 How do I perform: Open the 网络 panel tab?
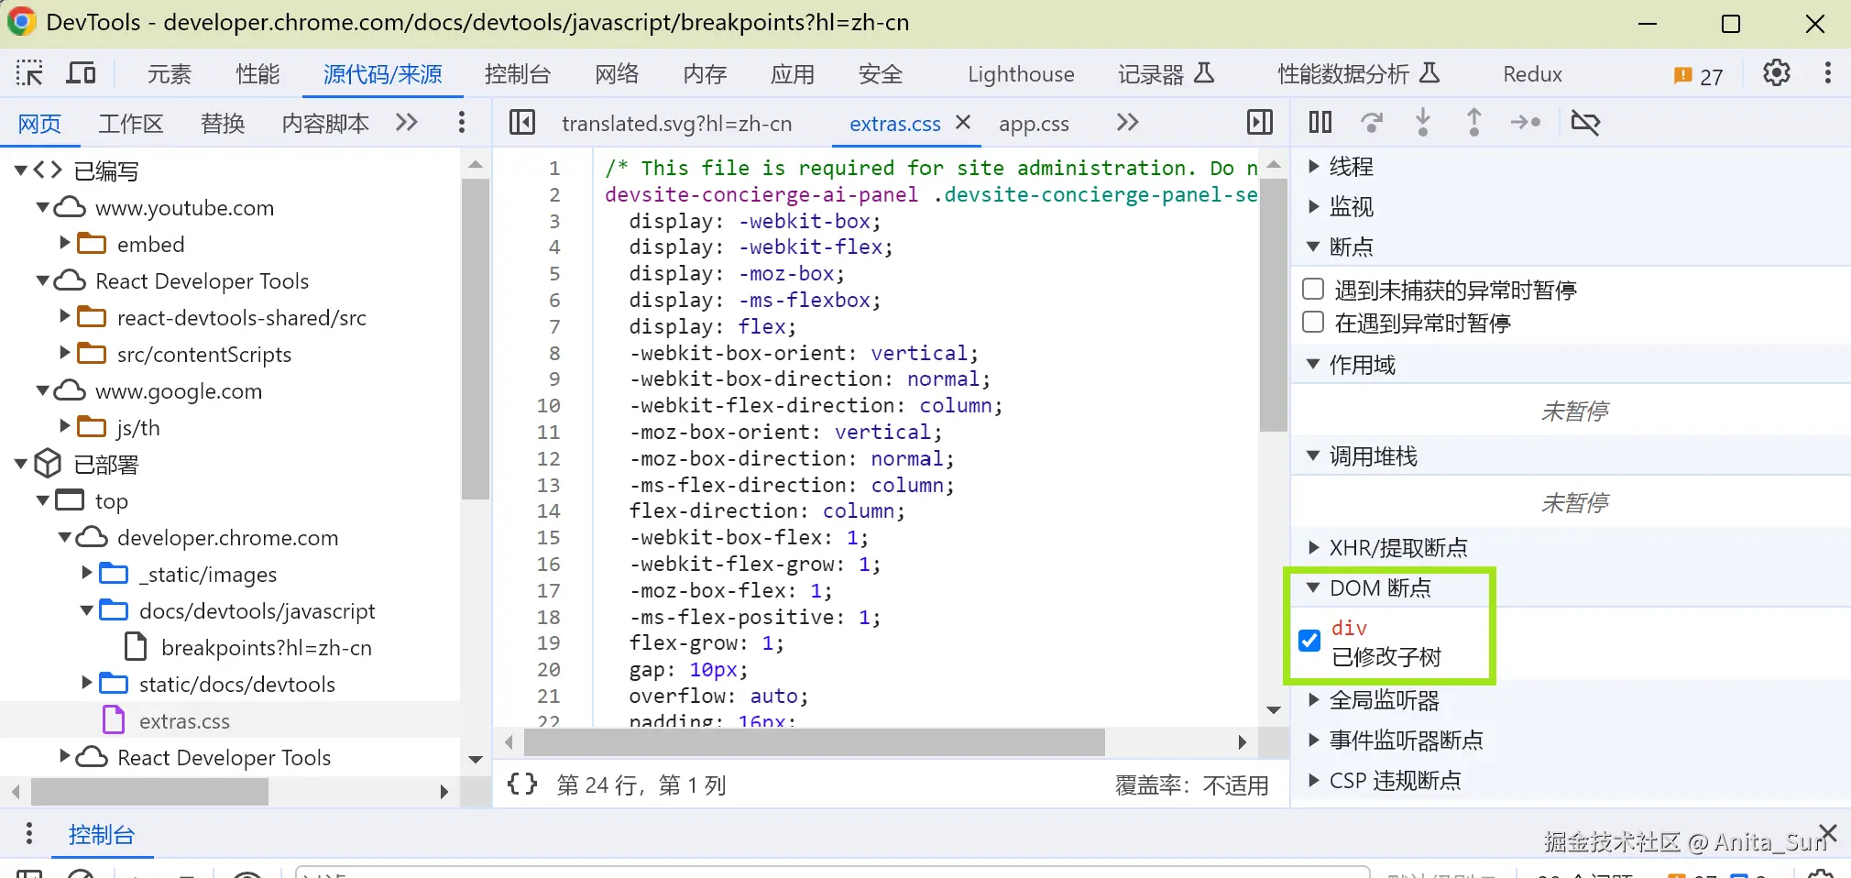[617, 74]
